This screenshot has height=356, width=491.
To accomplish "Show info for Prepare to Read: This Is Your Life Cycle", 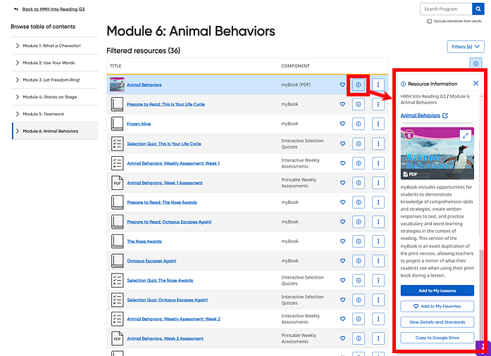I will click(x=359, y=104).
